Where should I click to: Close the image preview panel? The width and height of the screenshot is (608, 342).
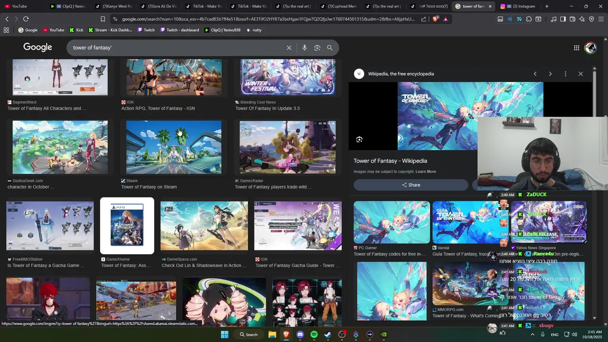580,74
